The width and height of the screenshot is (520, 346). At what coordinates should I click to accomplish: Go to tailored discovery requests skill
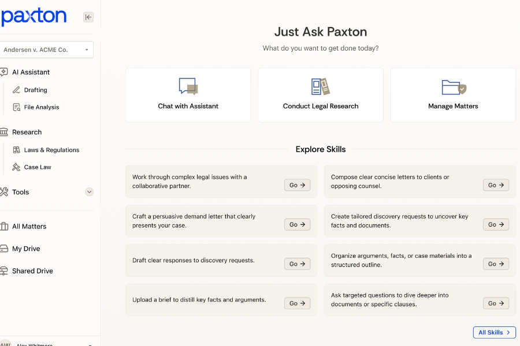pyautogui.click(x=496, y=224)
